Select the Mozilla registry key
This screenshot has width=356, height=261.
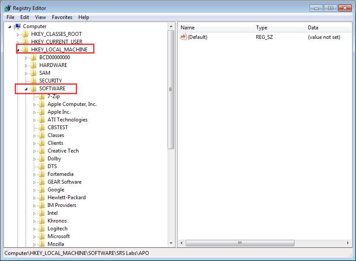pyautogui.click(x=55, y=244)
